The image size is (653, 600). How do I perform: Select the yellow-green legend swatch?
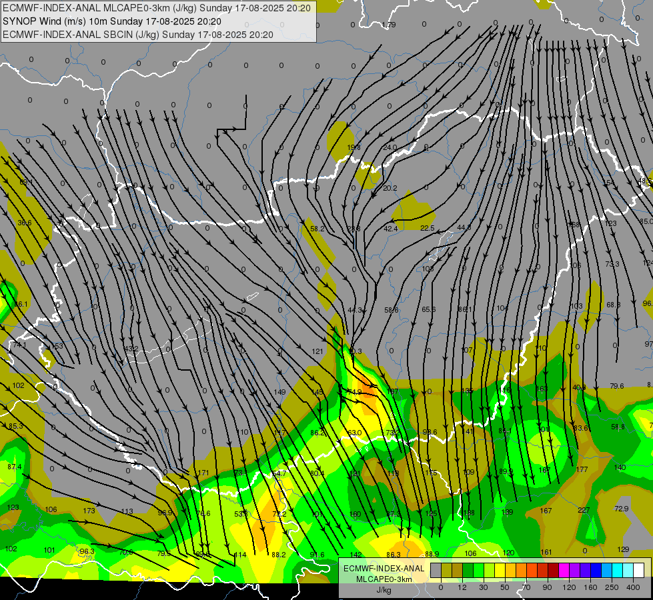pos(490,570)
